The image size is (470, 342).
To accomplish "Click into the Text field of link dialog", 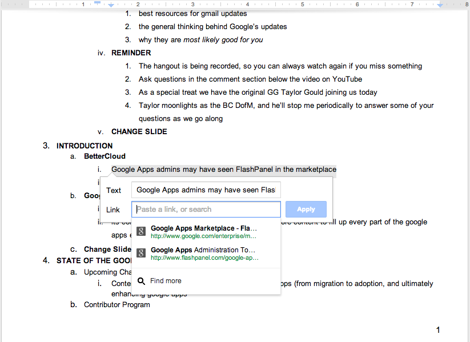I will (206, 190).
